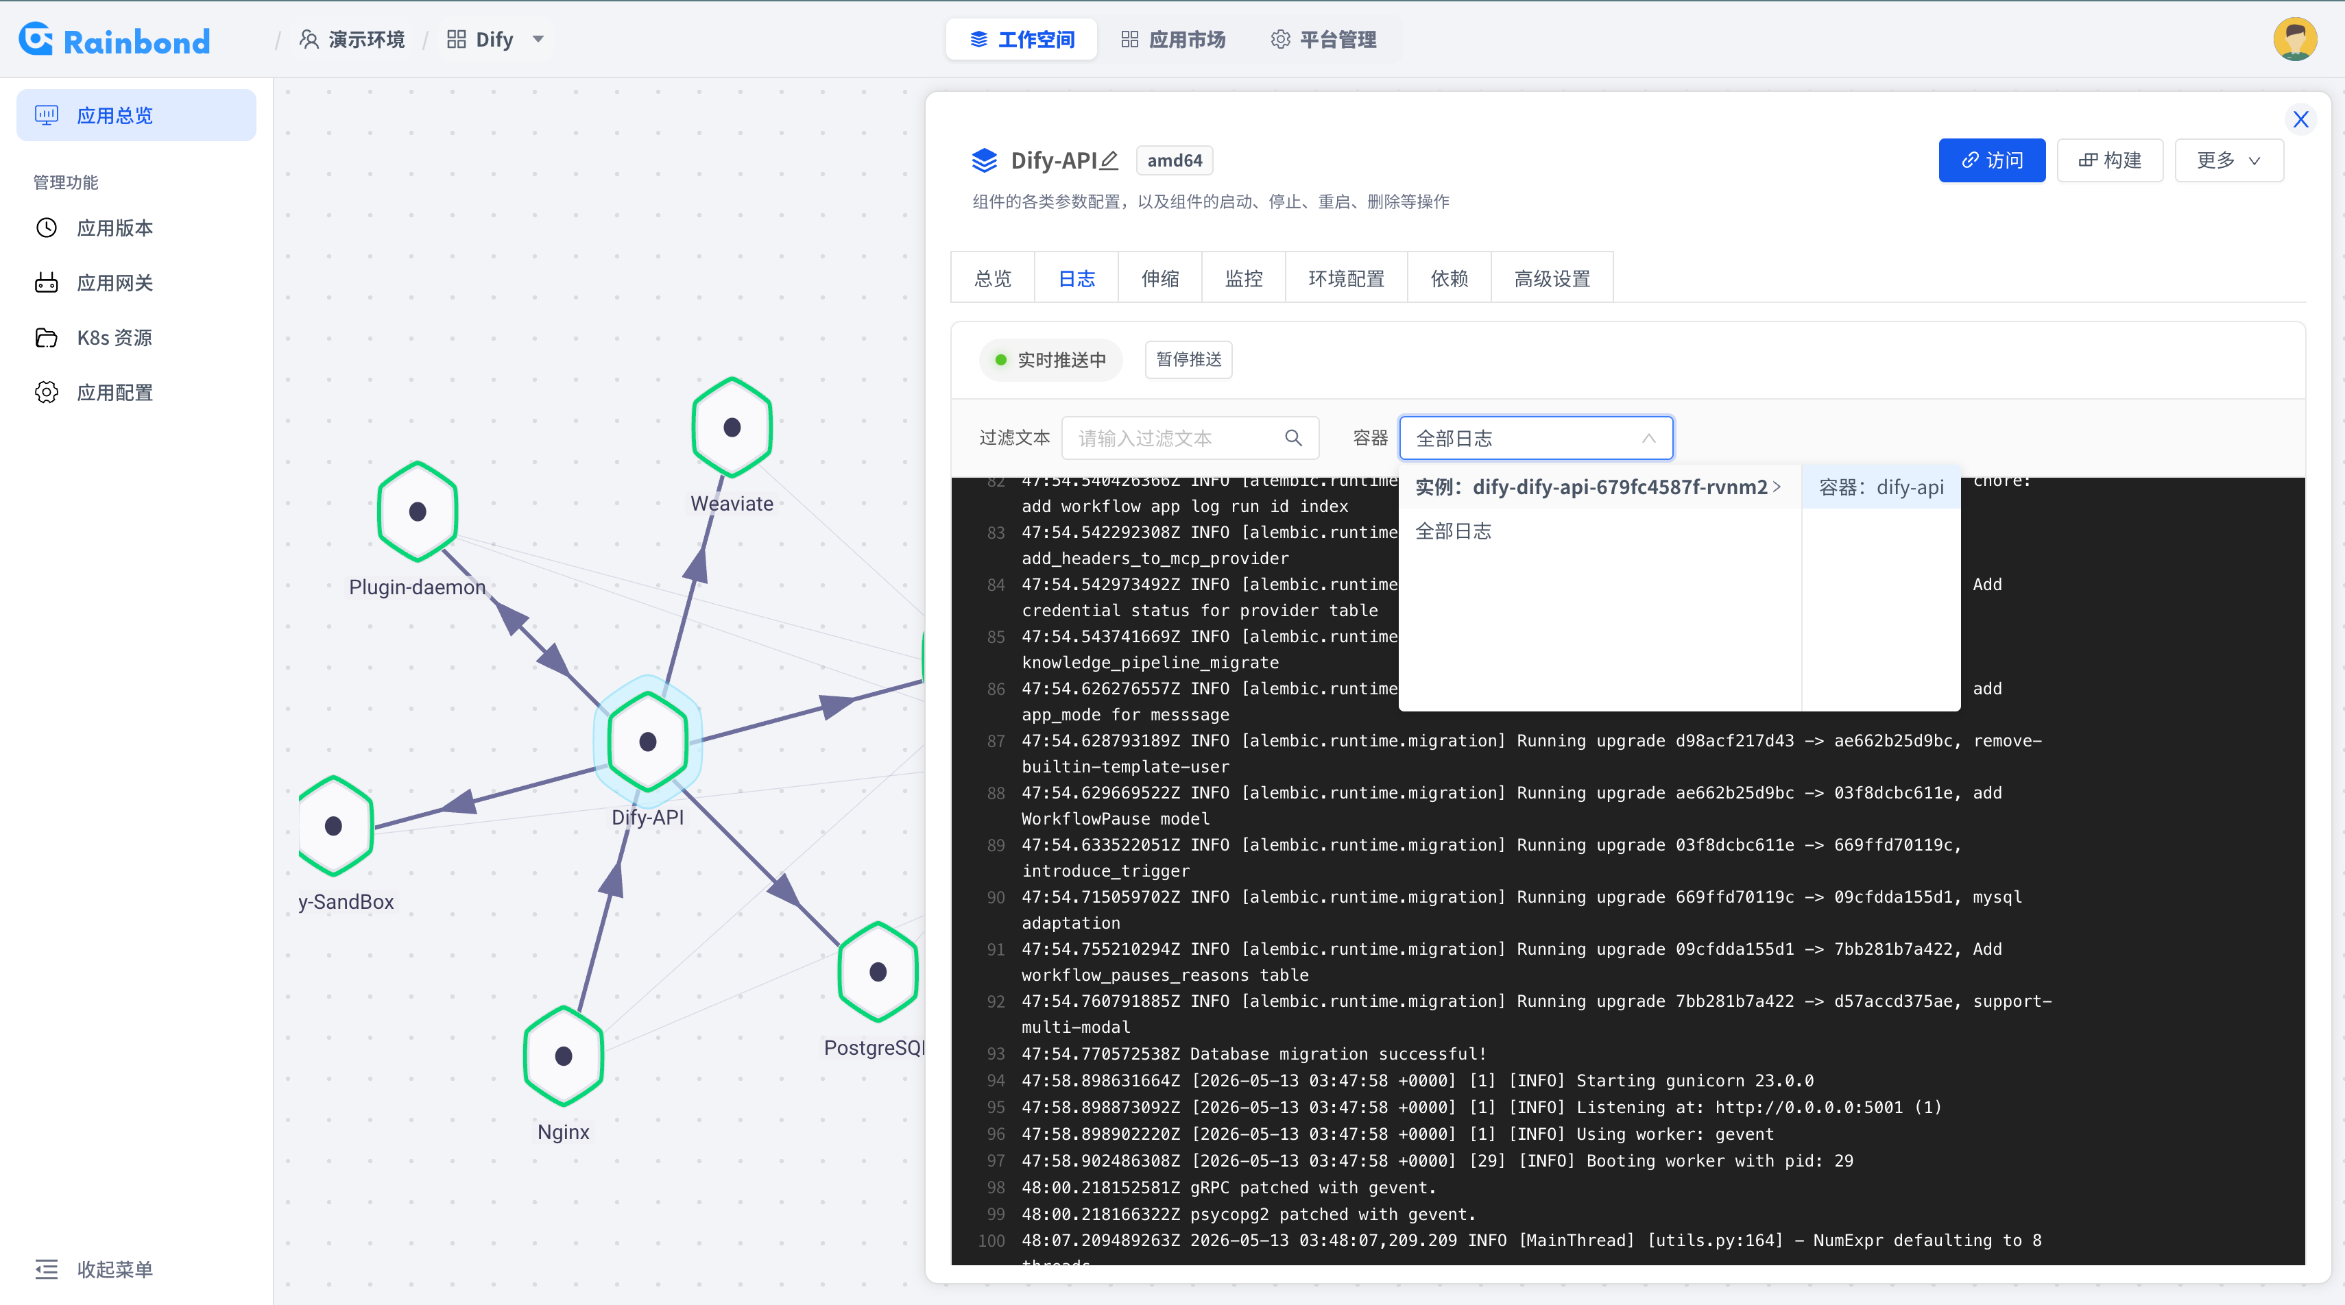
Task: Click log line 98 gRPC patched with gevent
Action: pyautogui.click(x=1229, y=1188)
